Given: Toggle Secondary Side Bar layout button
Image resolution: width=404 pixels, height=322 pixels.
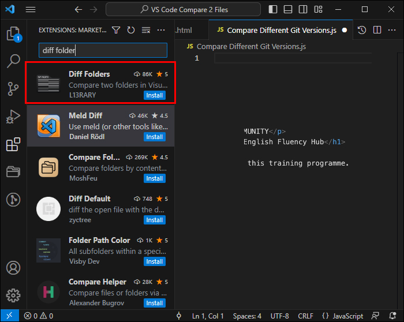Looking at the screenshot, I should [303, 10].
